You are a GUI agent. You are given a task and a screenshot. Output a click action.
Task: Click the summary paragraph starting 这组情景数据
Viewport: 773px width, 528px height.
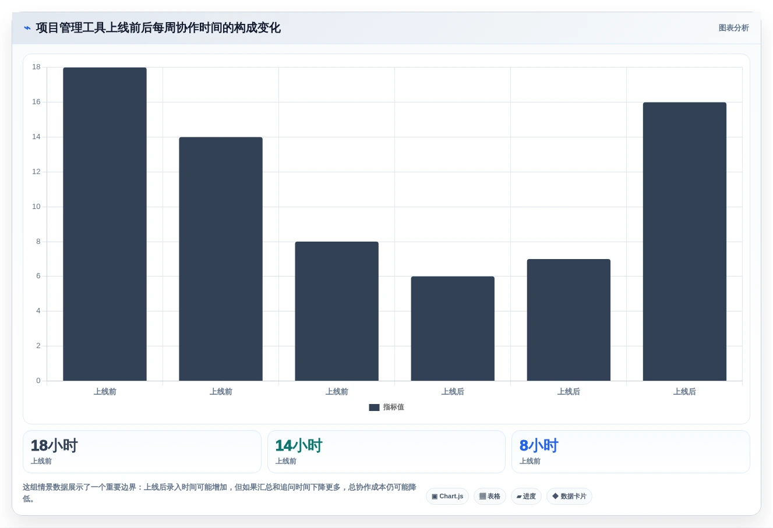coord(220,492)
